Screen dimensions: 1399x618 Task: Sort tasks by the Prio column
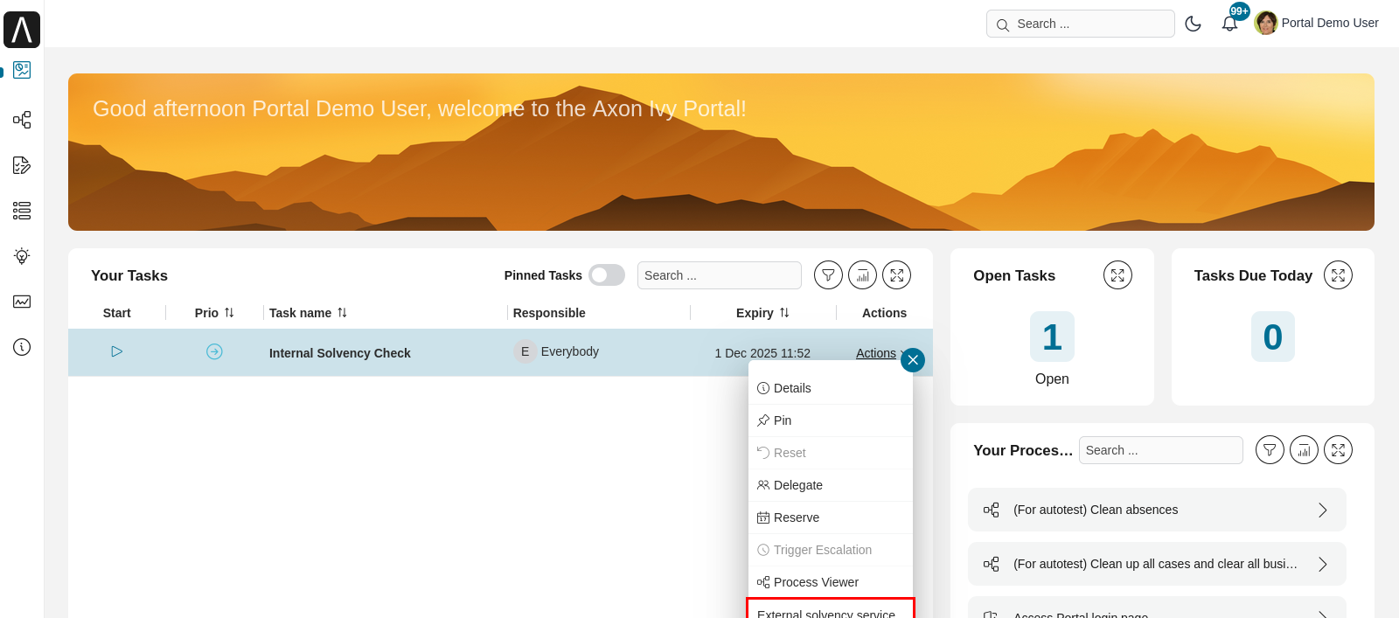pyautogui.click(x=229, y=313)
